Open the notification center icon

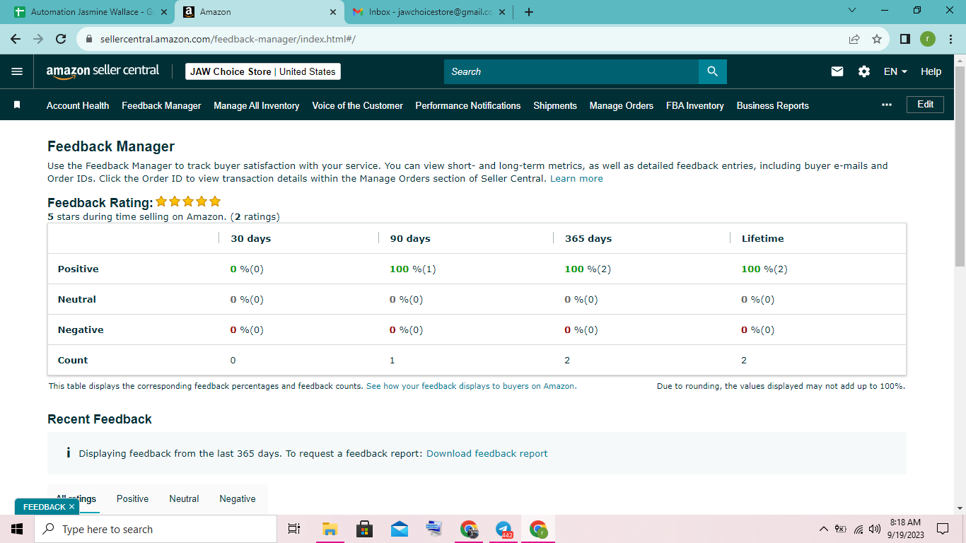coord(942,529)
